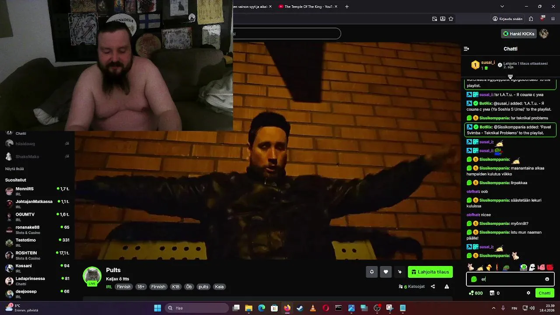Viewport: 560px width, 315px height.
Task: Open user avatar menu at top right
Action: [x=544, y=34]
